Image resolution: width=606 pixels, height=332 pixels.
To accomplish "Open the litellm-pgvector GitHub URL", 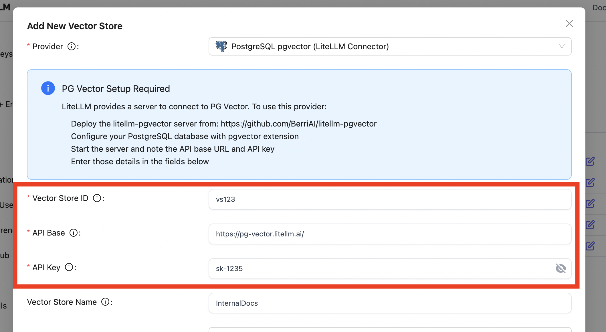I will click(x=298, y=124).
